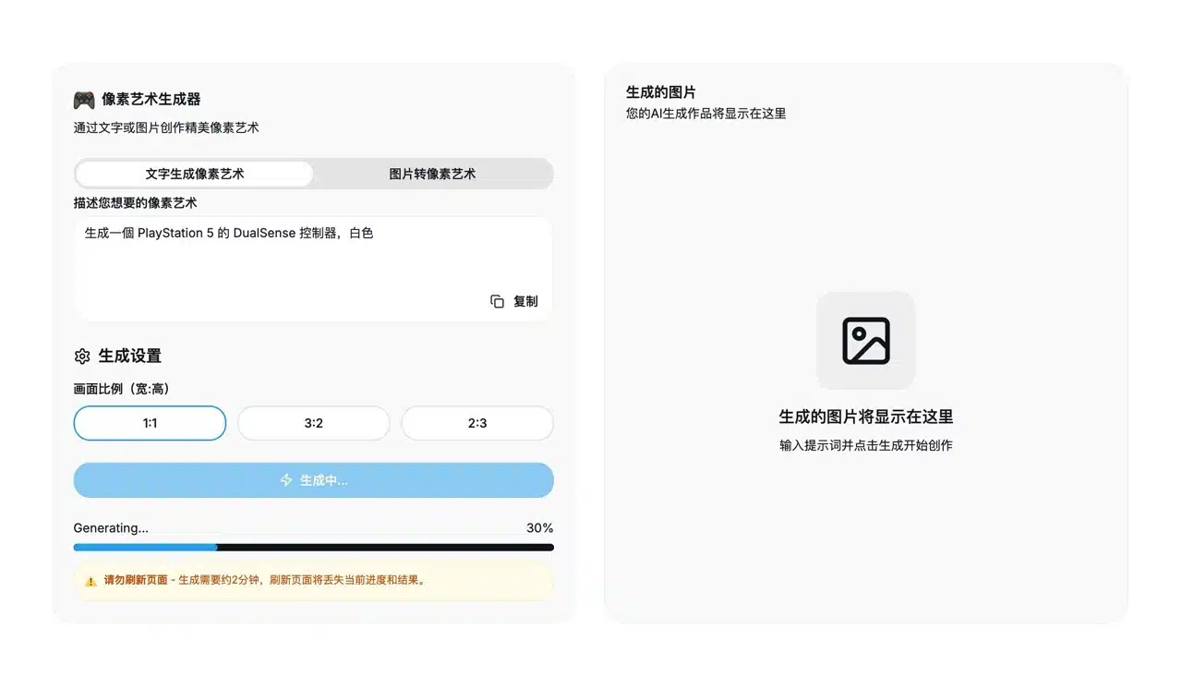Click the 复制 text label
The height and width of the screenshot is (689, 1182).
tap(525, 301)
